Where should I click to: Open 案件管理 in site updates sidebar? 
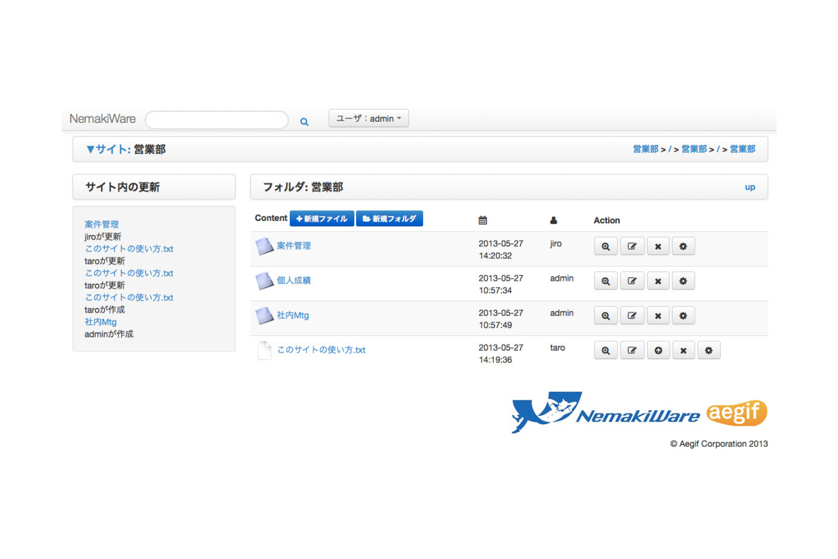point(101,224)
